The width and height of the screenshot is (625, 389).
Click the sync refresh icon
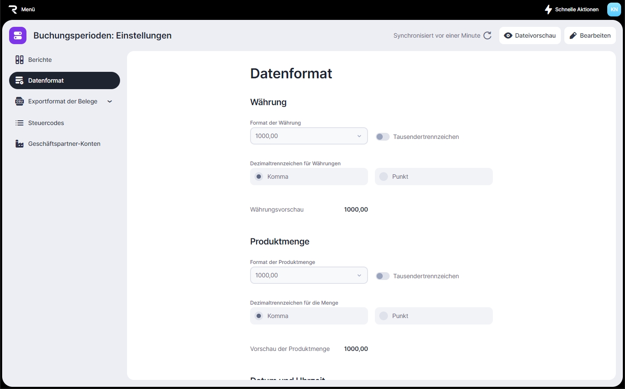pos(488,35)
